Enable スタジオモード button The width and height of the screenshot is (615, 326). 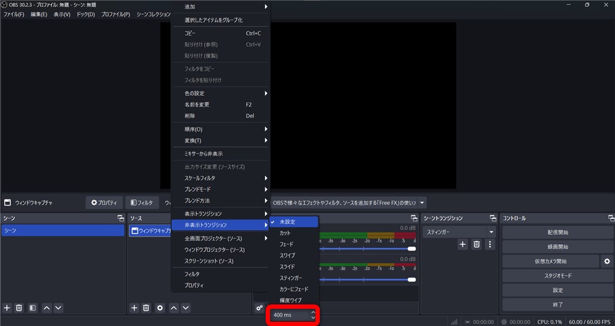[558, 276]
